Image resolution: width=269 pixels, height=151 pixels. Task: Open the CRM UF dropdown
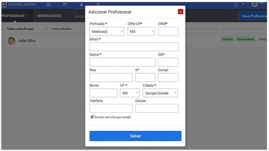tap(141, 31)
